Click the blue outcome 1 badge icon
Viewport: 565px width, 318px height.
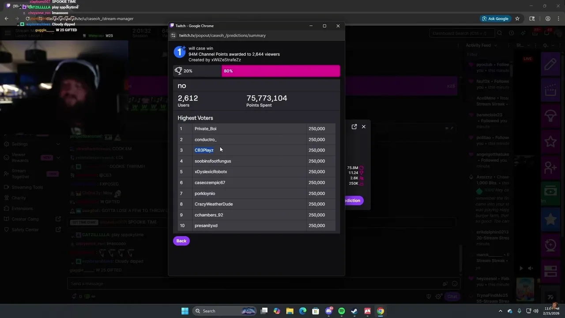(x=179, y=52)
